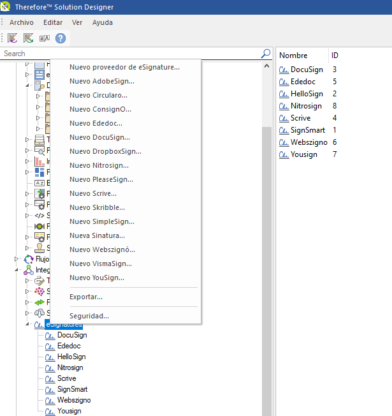Open the Archivo menu
This screenshot has height=416, width=392.
click(x=22, y=22)
